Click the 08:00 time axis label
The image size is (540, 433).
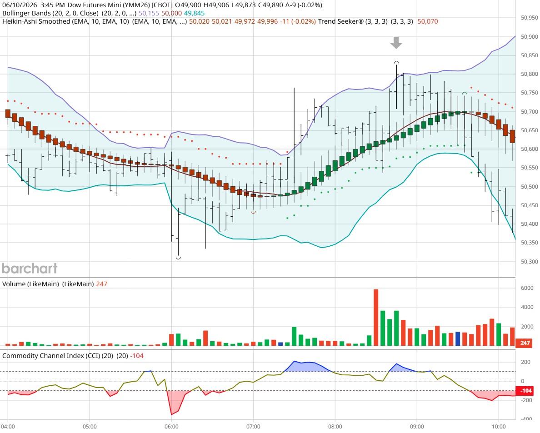(x=335, y=427)
